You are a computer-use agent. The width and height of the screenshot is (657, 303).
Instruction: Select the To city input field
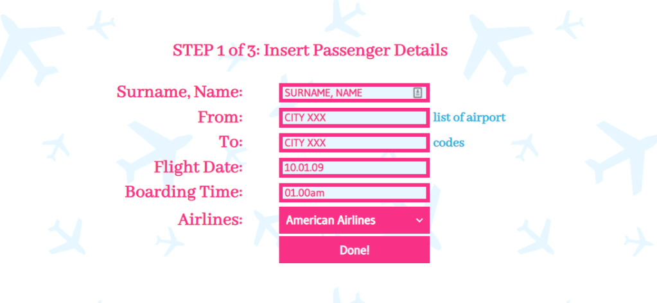point(354,143)
